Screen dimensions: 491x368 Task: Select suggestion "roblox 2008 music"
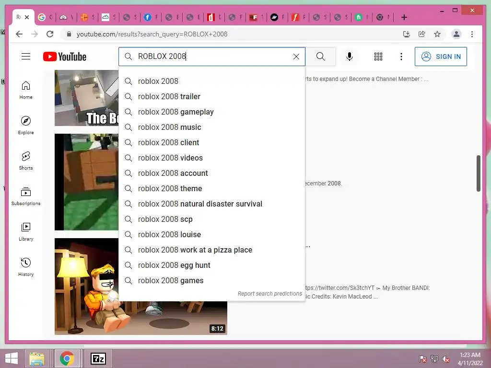212,127
